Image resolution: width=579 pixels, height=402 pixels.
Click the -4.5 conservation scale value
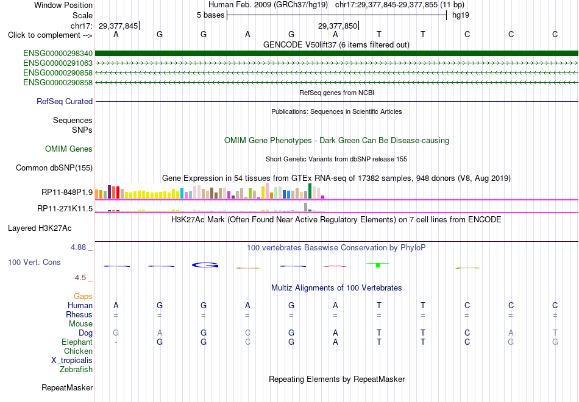pos(79,278)
